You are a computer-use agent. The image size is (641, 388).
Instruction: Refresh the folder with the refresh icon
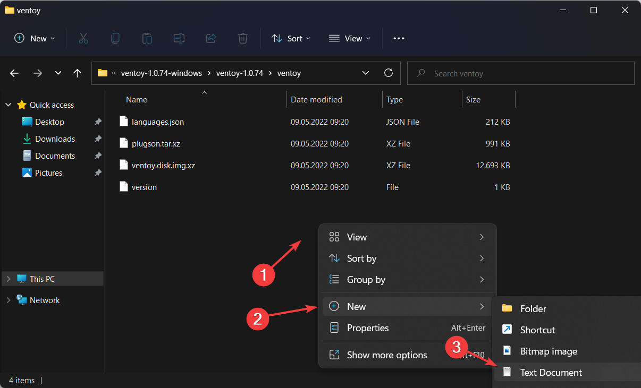[x=388, y=73]
